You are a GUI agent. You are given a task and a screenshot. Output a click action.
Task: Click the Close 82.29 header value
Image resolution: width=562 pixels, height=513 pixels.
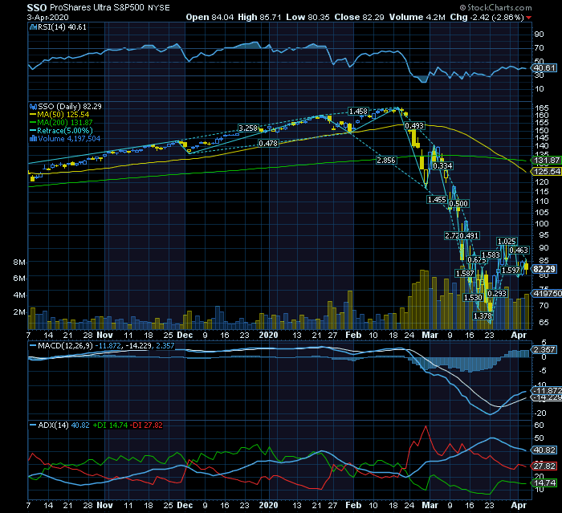pos(359,17)
